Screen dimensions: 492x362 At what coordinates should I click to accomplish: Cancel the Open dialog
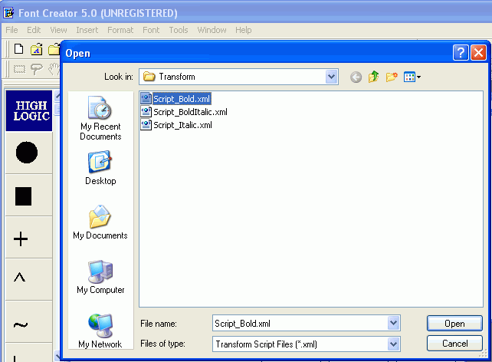tap(455, 344)
